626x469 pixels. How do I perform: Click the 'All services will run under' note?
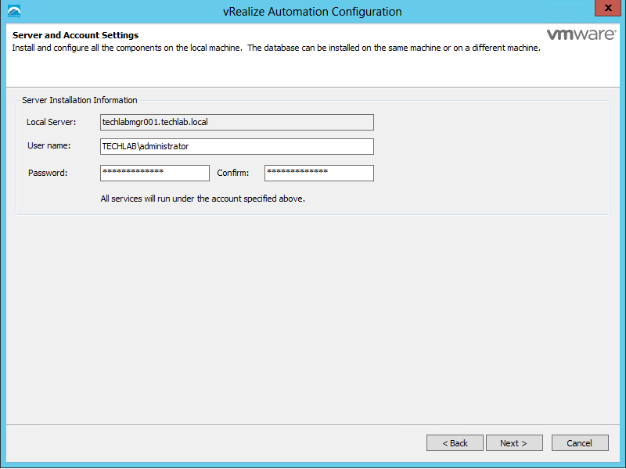[x=203, y=199]
